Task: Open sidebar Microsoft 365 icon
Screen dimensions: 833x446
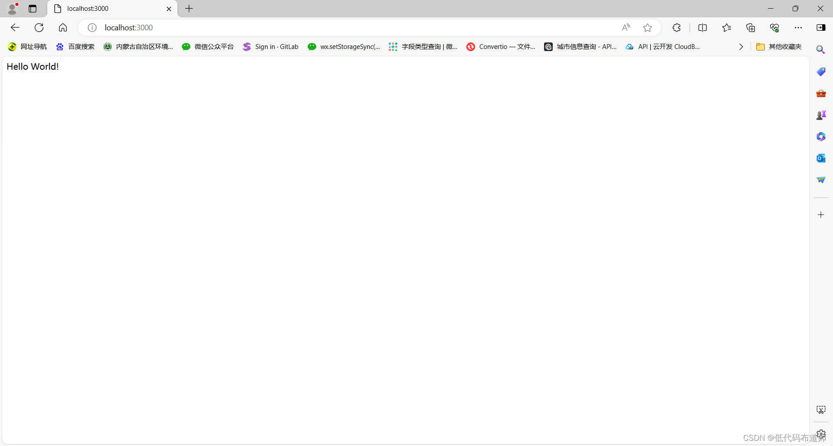Action: click(821, 136)
